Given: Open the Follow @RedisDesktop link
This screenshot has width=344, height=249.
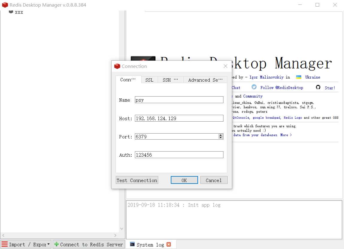Looking at the screenshot, I should tap(282, 88).
